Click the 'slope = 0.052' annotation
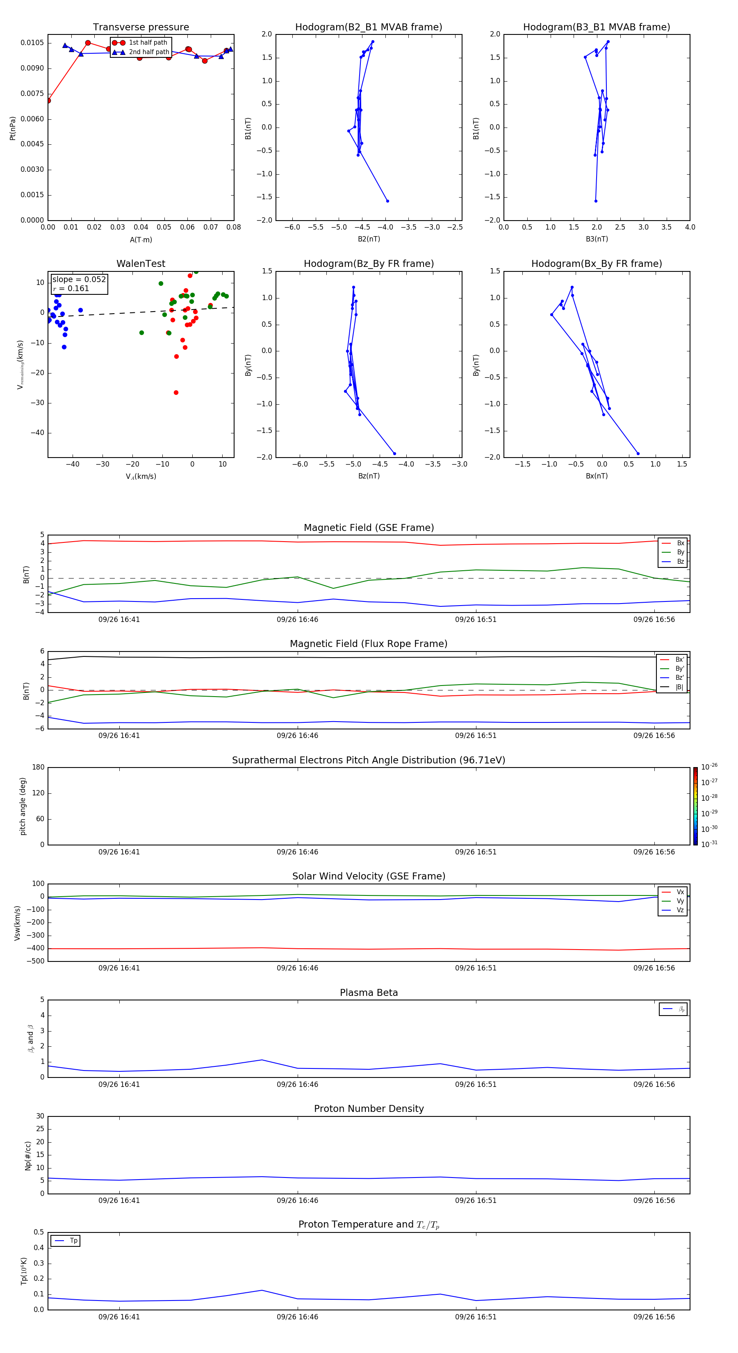Viewport: 738px width, 1353px height. [79, 280]
